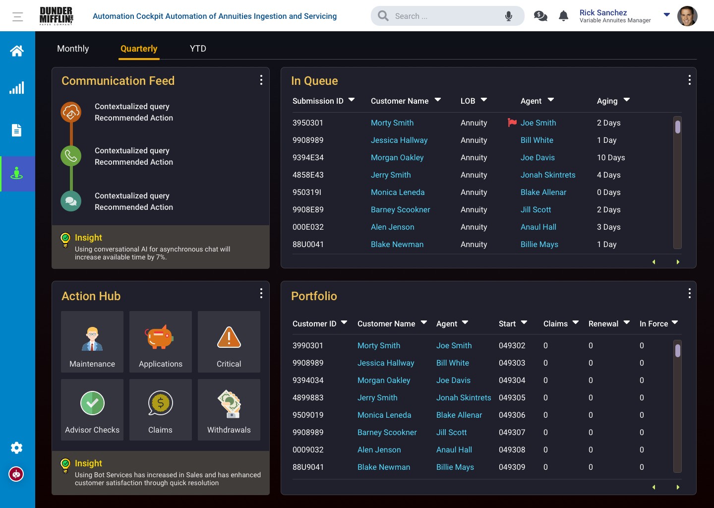Open agent Jonah Skintrets in In Queue
The width and height of the screenshot is (714, 508).
pyautogui.click(x=548, y=175)
